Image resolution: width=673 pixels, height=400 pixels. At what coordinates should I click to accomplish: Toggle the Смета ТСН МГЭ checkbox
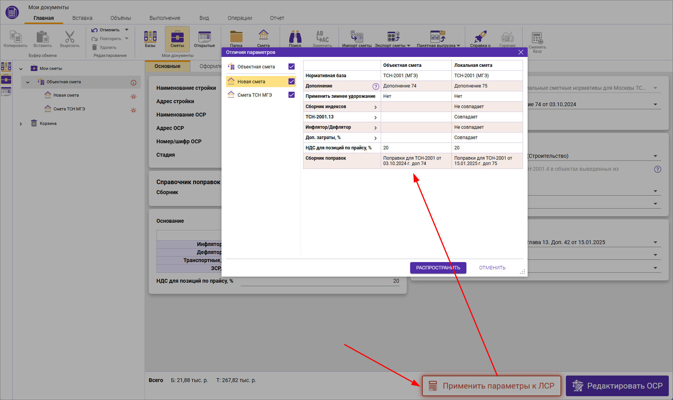click(x=292, y=95)
